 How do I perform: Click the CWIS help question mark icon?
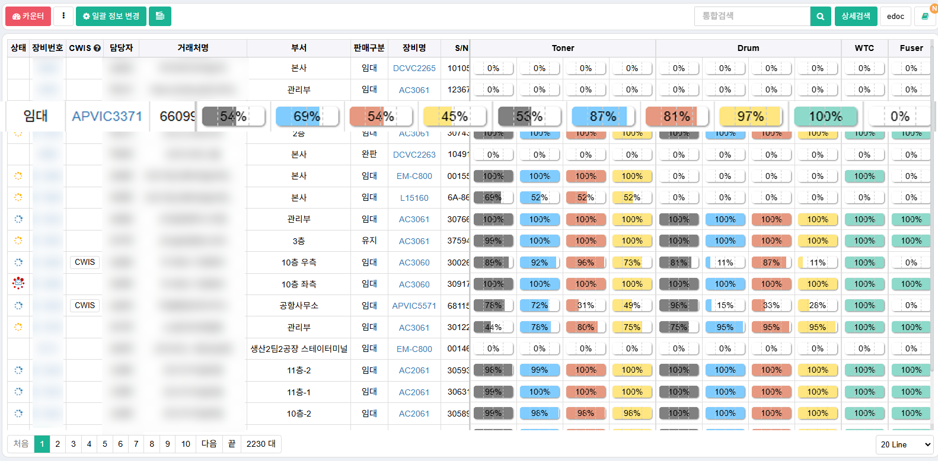point(97,48)
